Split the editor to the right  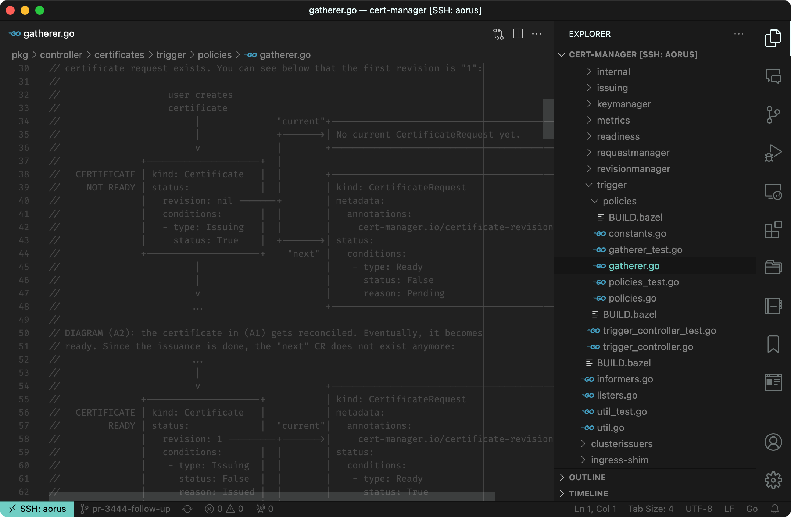518,34
